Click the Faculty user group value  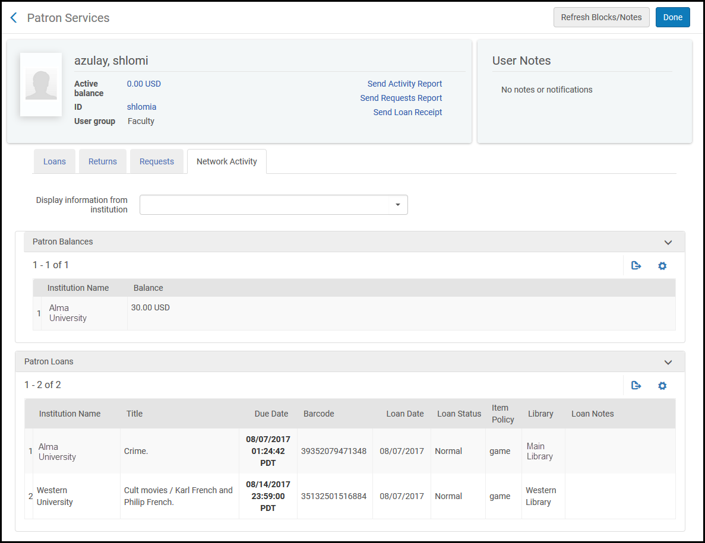click(x=141, y=121)
